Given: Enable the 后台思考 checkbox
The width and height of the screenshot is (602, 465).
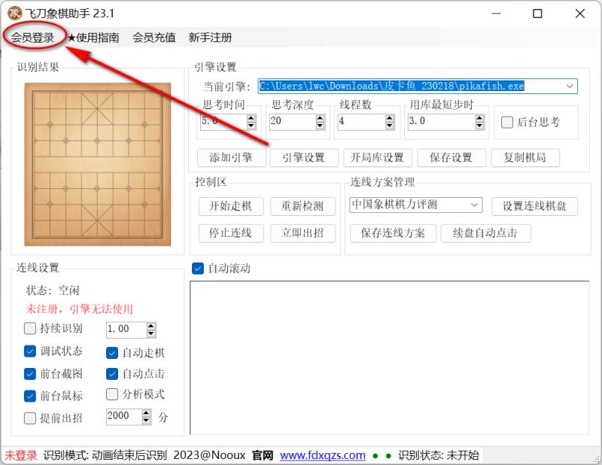Looking at the screenshot, I should pos(507,122).
